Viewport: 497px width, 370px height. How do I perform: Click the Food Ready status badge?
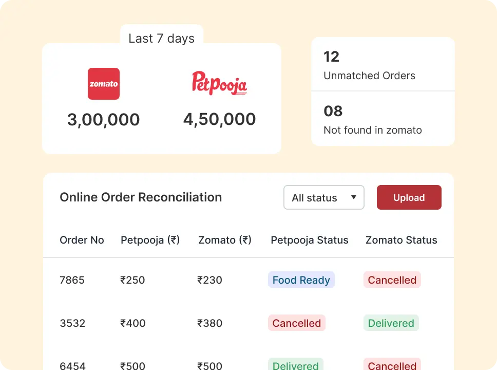301,280
